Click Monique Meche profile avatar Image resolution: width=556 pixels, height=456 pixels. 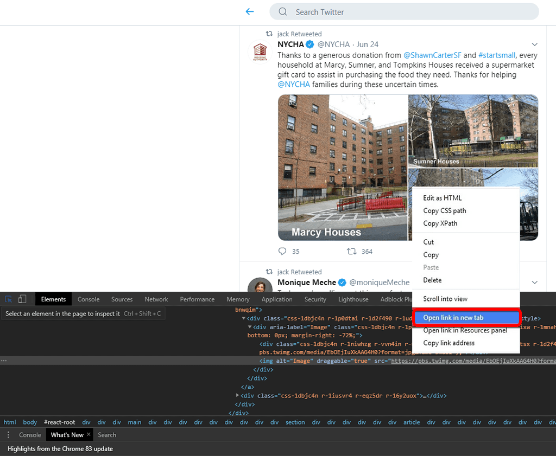260,285
